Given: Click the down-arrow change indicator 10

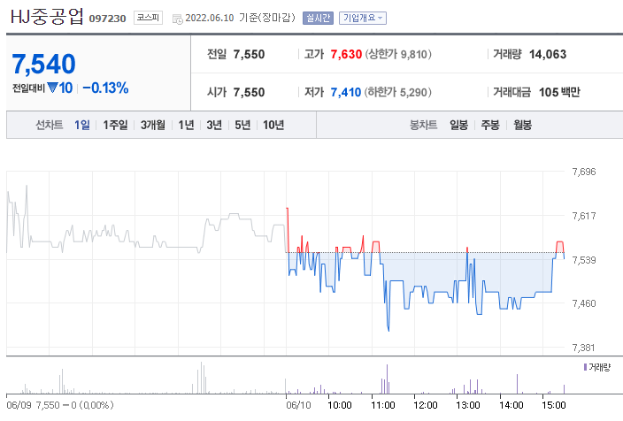Looking at the screenshot, I should coord(60,88).
